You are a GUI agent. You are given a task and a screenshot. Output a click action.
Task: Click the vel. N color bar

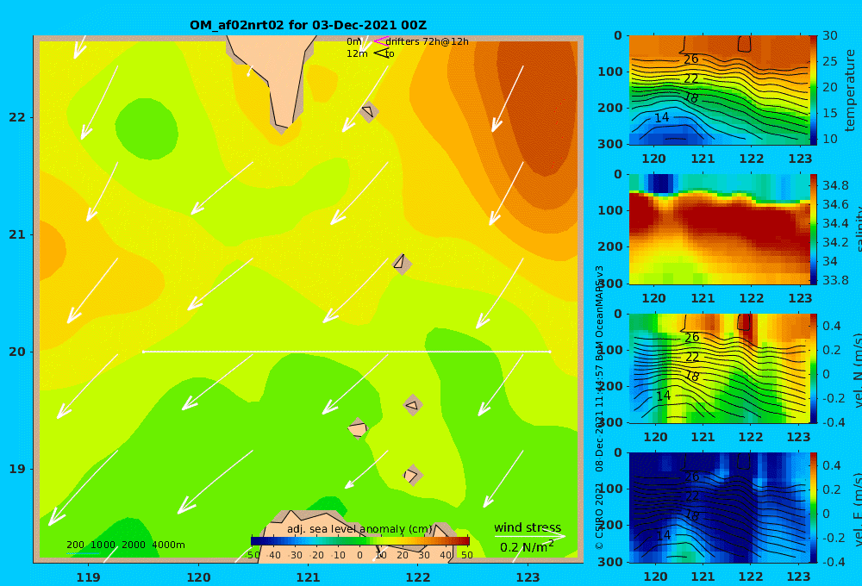pyautogui.click(x=814, y=368)
